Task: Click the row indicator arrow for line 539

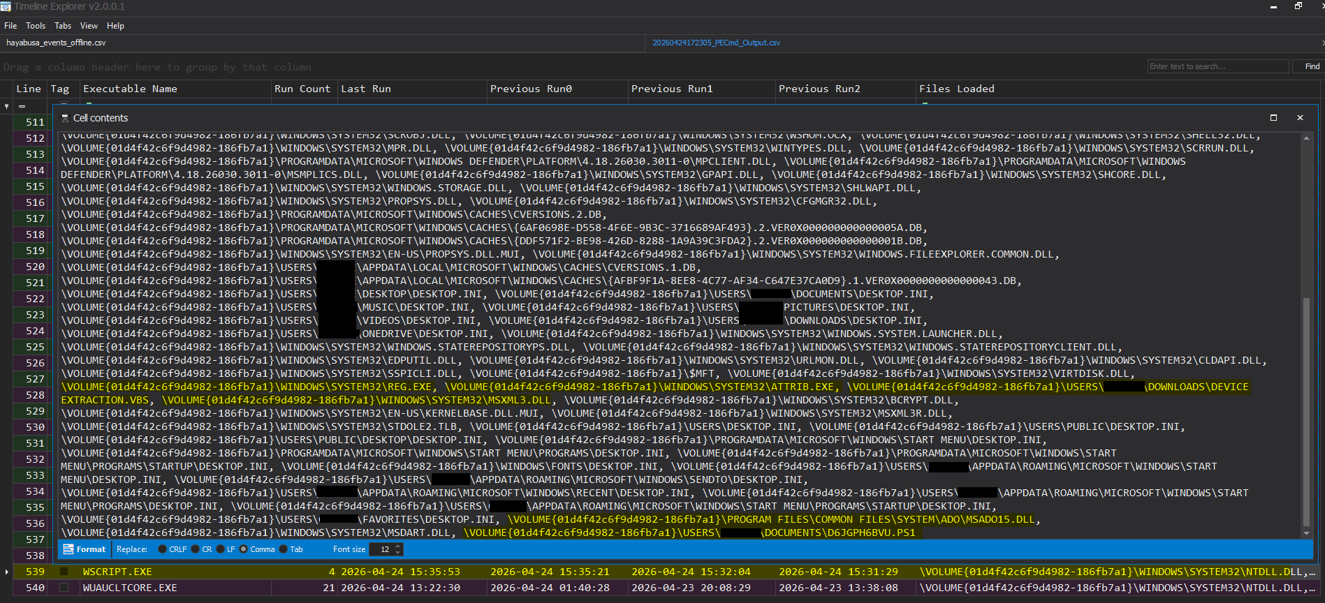Action: 6,572
